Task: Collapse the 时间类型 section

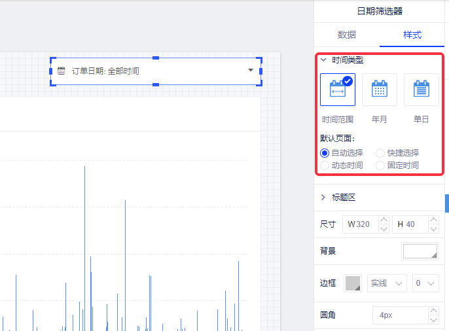Action: (323, 60)
